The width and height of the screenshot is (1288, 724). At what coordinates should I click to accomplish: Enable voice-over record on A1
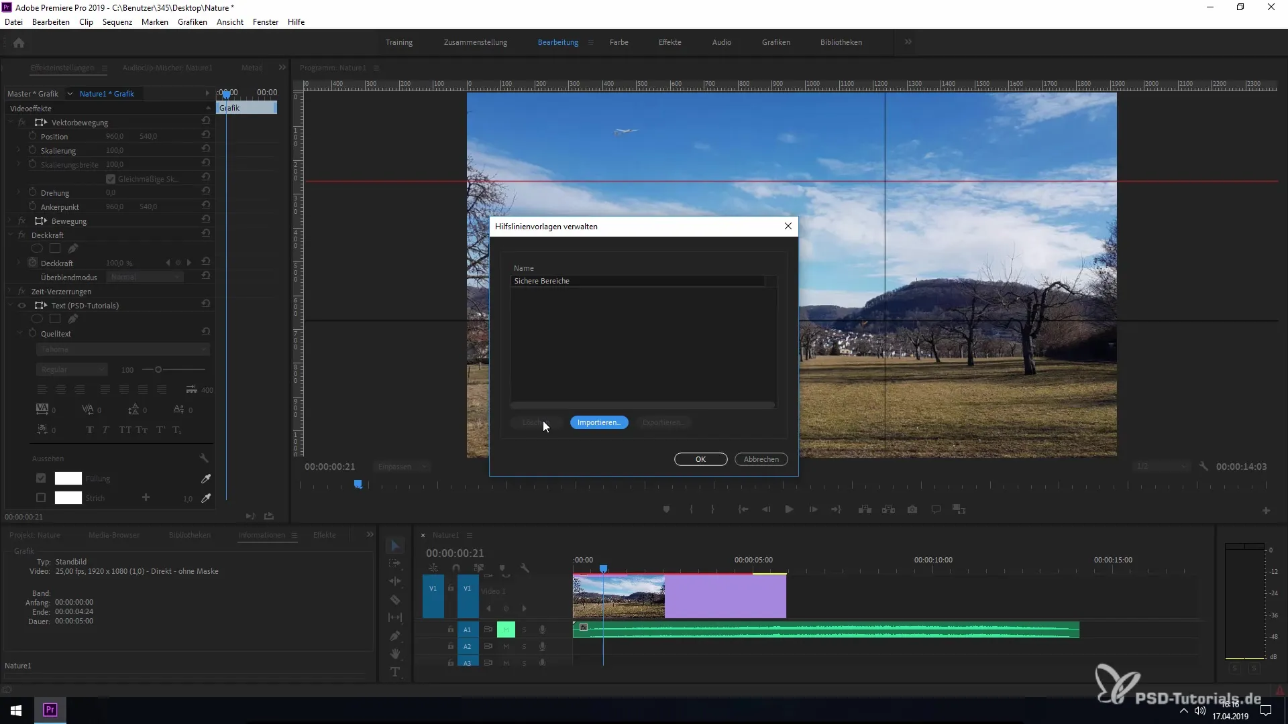tap(542, 629)
